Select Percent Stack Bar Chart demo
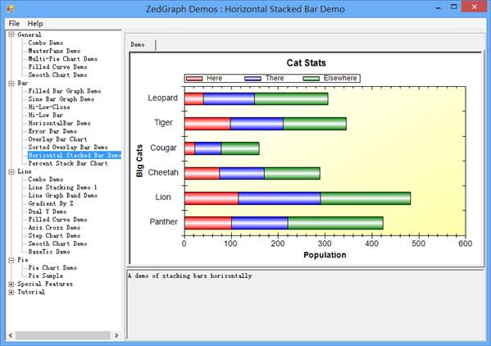Screen dimensions: 491x346 (x=68, y=163)
